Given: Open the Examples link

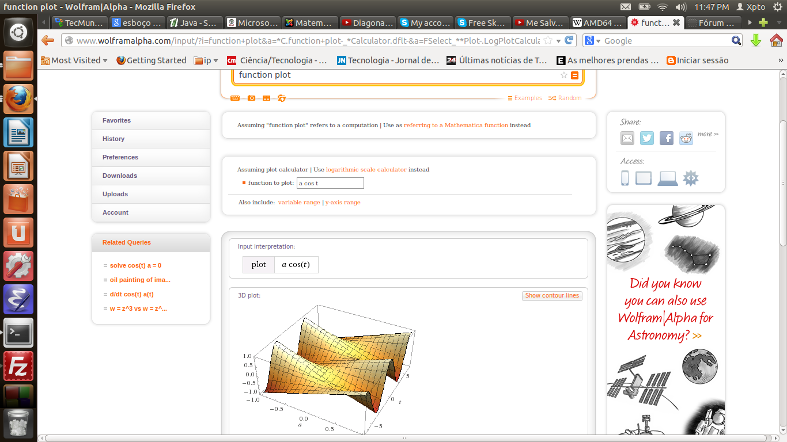Looking at the screenshot, I should tap(525, 98).
